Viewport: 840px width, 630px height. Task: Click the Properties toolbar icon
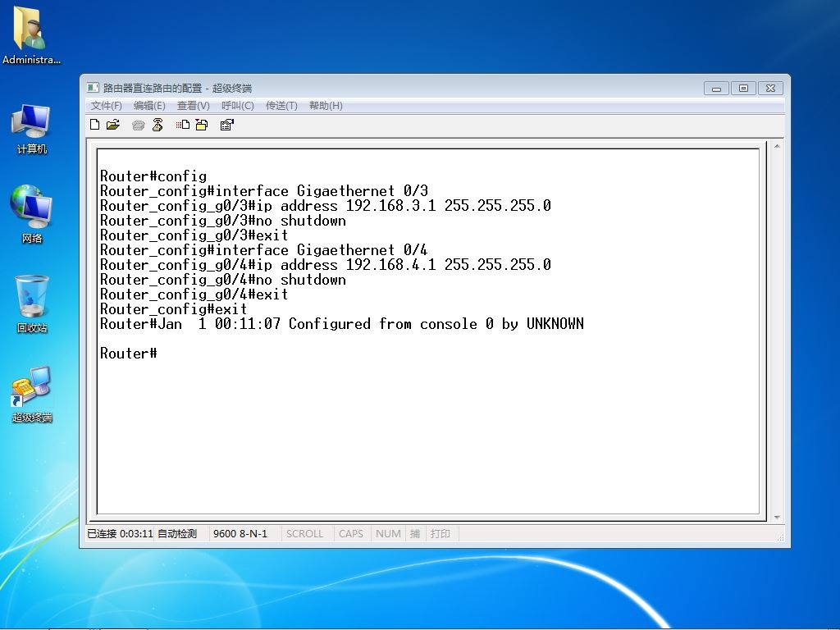click(x=227, y=125)
